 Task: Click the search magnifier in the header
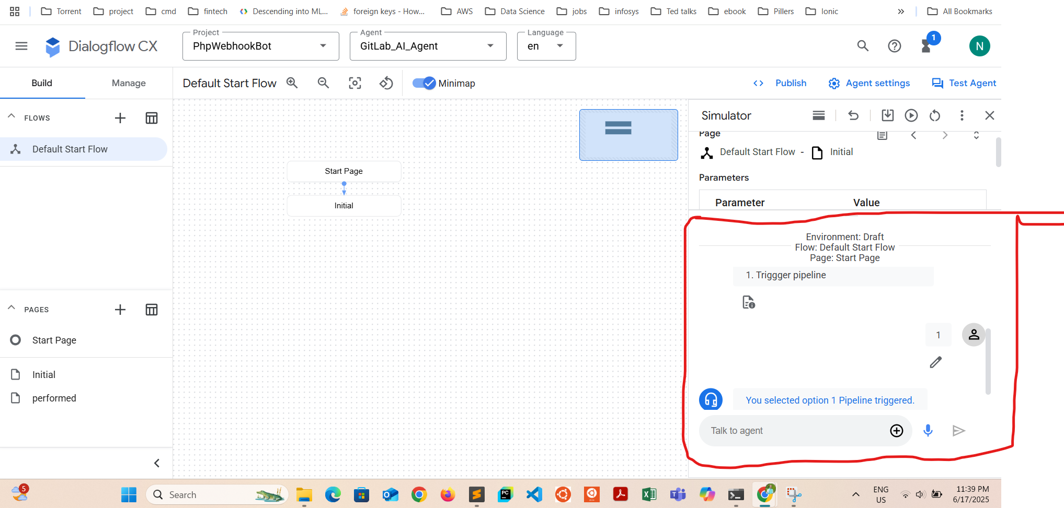tap(863, 46)
